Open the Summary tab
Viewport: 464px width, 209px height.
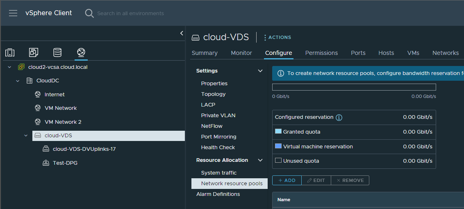pyautogui.click(x=205, y=53)
